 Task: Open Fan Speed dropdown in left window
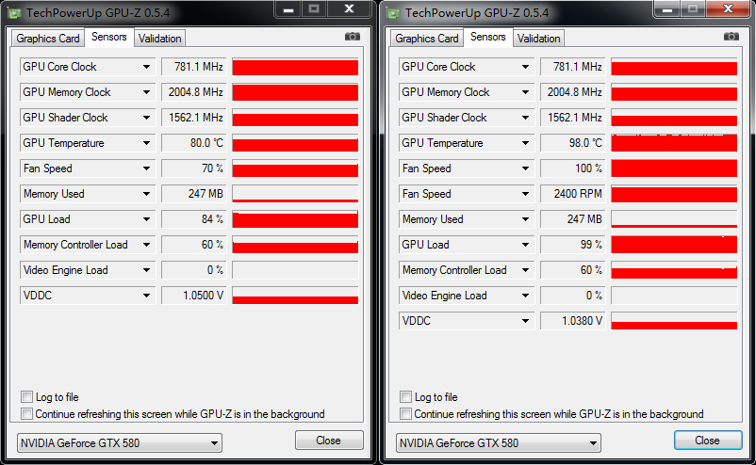[x=146, y=168]
